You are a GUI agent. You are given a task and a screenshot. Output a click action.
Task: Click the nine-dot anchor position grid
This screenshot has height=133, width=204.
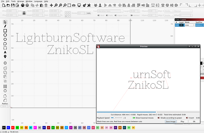pyautogui.click(x=68, y=14)
